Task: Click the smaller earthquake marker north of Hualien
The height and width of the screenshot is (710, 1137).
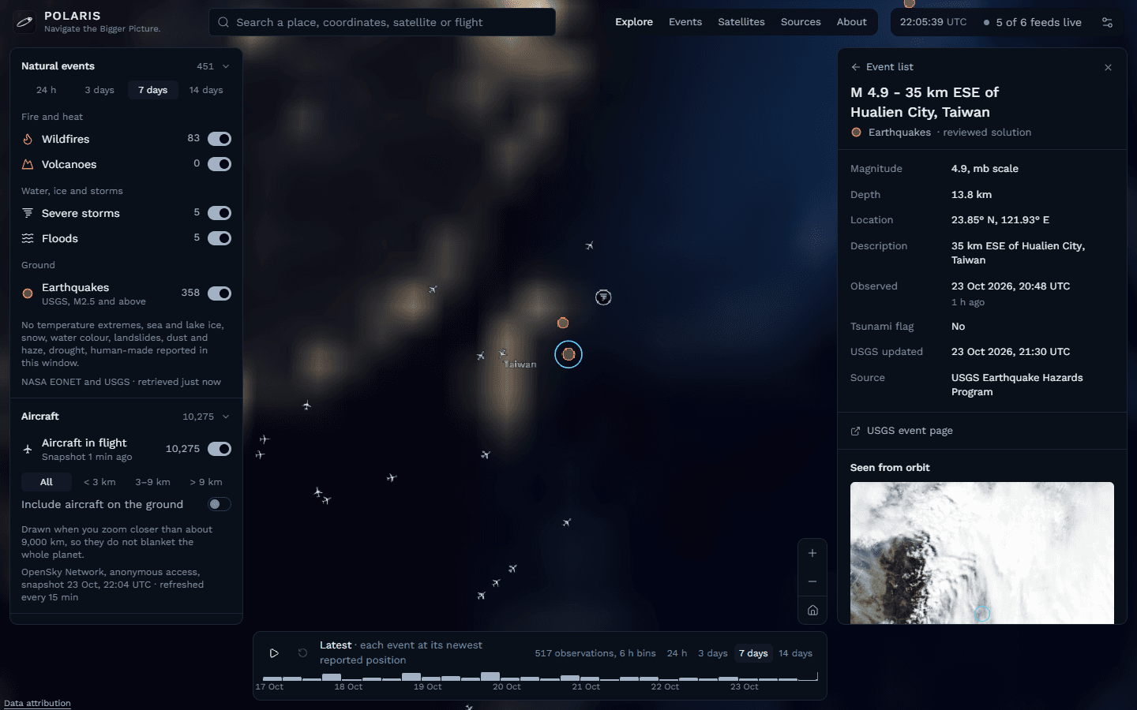Action: [563, 323]
